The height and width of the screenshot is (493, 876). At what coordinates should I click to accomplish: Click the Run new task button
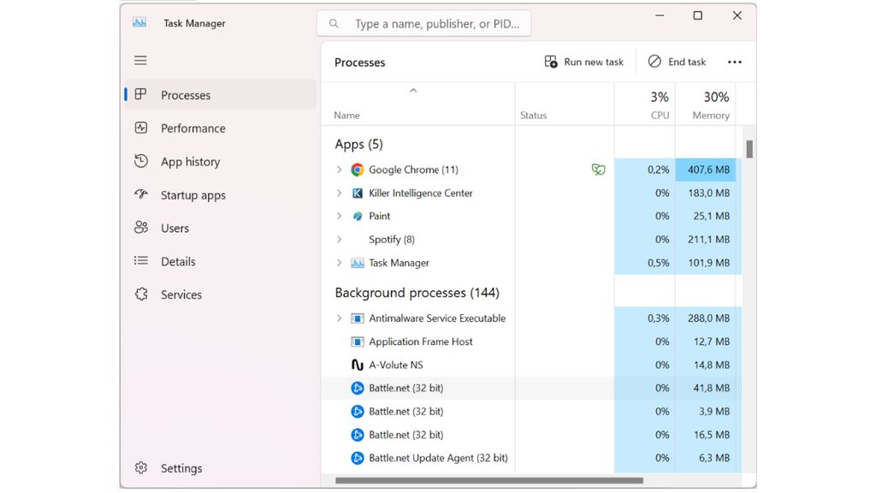584,61
